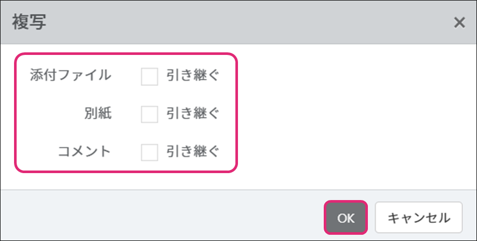This screenshot has height=241, width=477.
Task: Dismiss the copy dialog via キャンセル
Action: 418,218
